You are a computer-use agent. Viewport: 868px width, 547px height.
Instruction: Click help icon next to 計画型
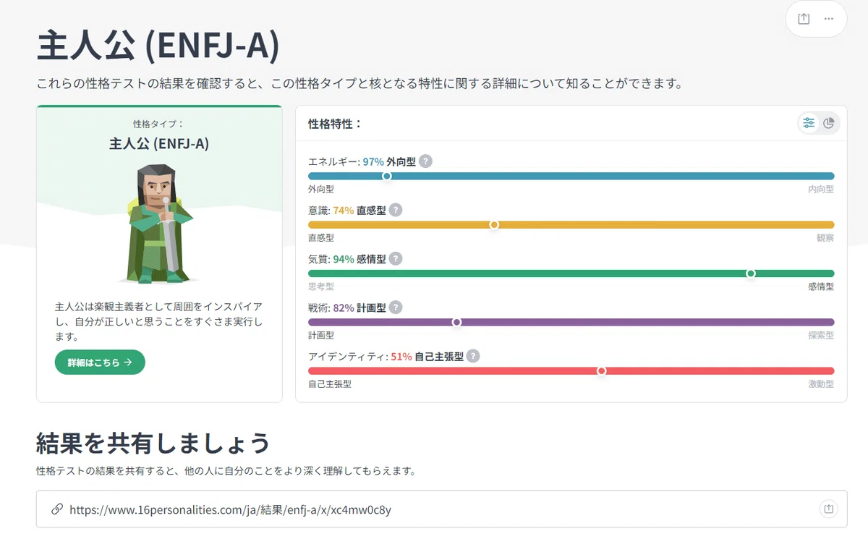click(x=396, y=308)
